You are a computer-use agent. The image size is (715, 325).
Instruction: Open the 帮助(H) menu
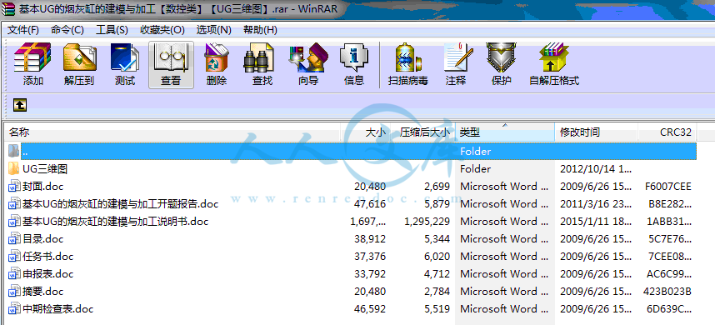(x=260, y=30)
